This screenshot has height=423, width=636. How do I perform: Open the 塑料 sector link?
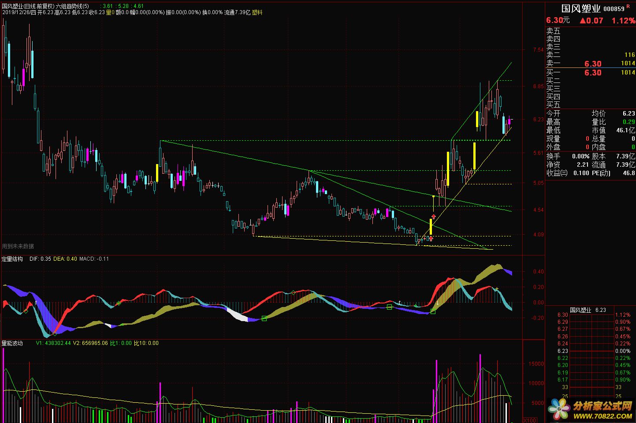(x=257, y=12)
